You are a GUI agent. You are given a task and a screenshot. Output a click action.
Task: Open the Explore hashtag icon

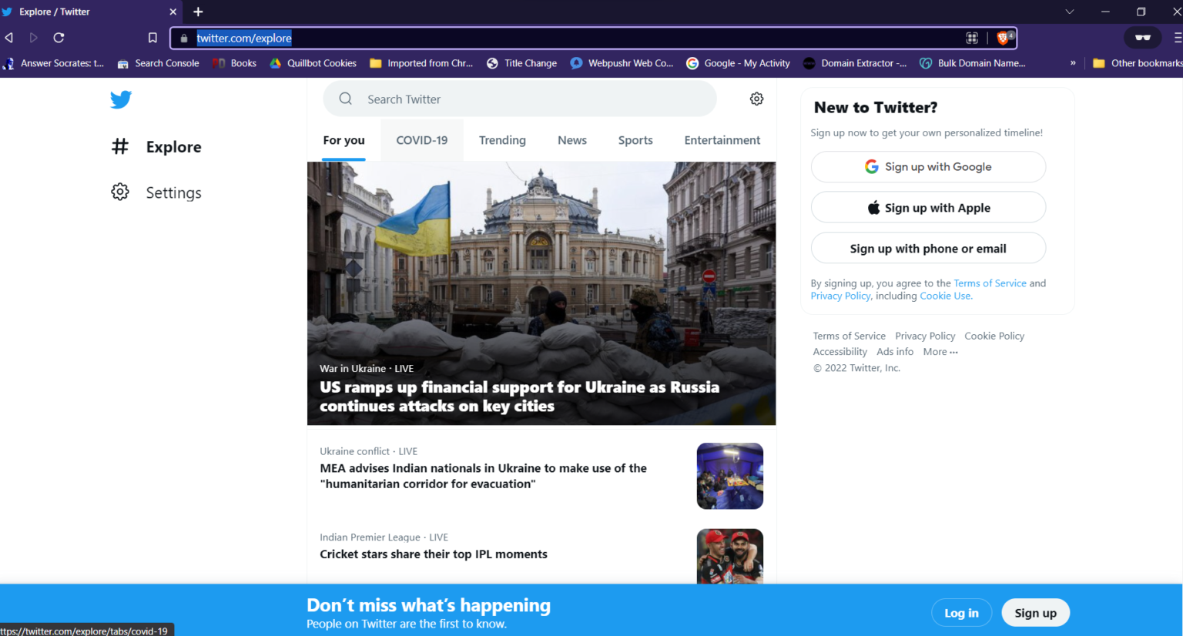click(x=120, y=146)
